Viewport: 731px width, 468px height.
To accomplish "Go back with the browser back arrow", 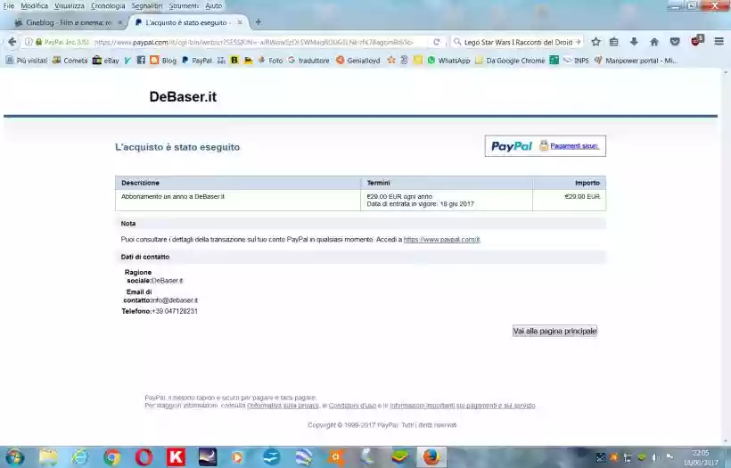I will coord(12,42).
